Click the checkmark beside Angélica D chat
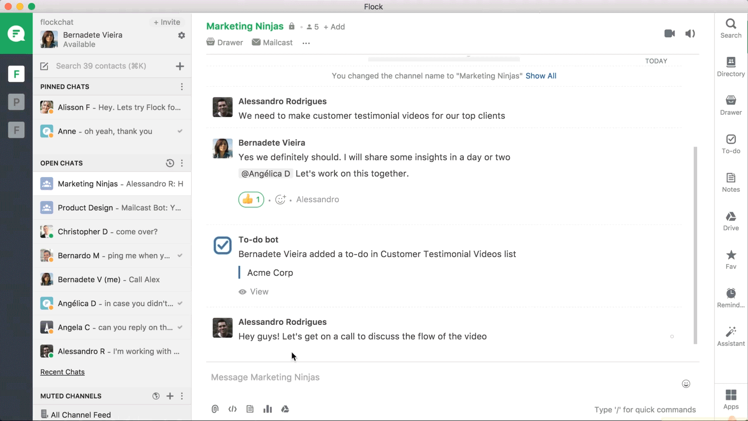 pos(180,303)
